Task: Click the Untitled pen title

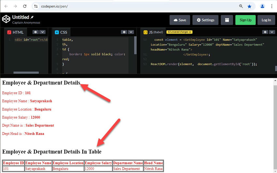Action: tap(21, 17)
